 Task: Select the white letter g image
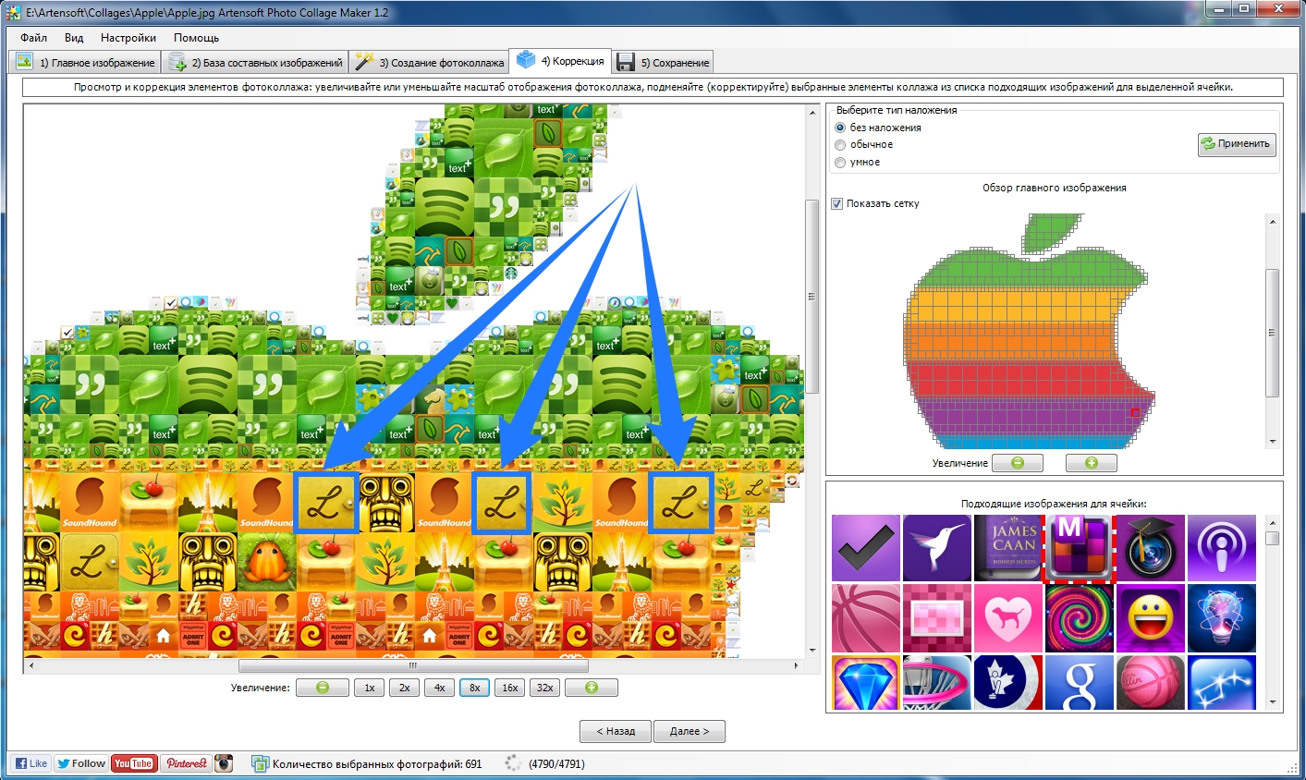click(1080, 682)
